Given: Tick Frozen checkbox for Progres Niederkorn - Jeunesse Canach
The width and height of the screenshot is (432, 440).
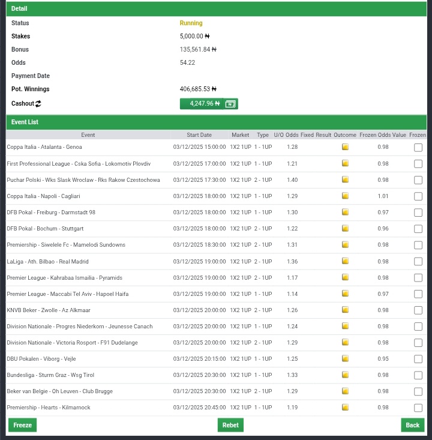Looking at the screenshot, I should click(418, 327).
